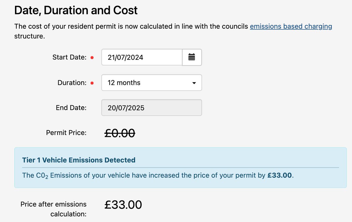Open the Duration dropdown showing 12 months
The width and height of the screenshot is (352, 222).
tap(151, 83)
